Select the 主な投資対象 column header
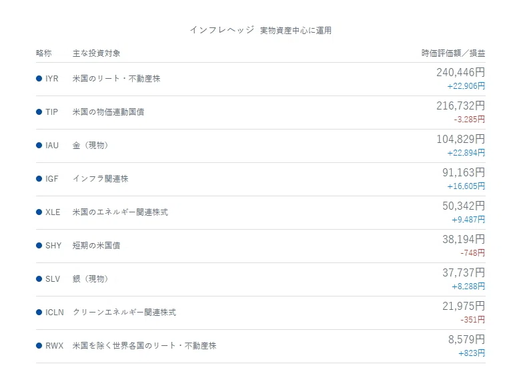517x392 pixels. (x=96, y=53)
